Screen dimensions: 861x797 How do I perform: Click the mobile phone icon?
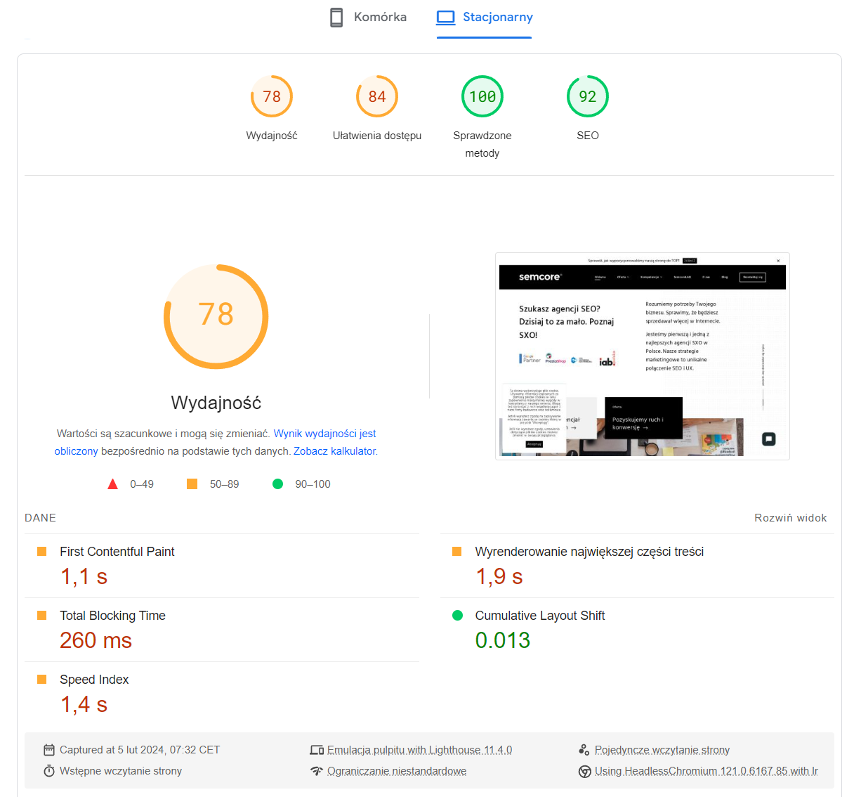(x=336, y=17)
